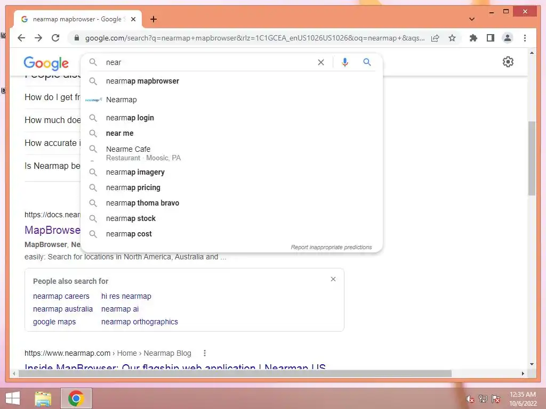Open the Extensions puzzle icon

click(x=473, y=38)
